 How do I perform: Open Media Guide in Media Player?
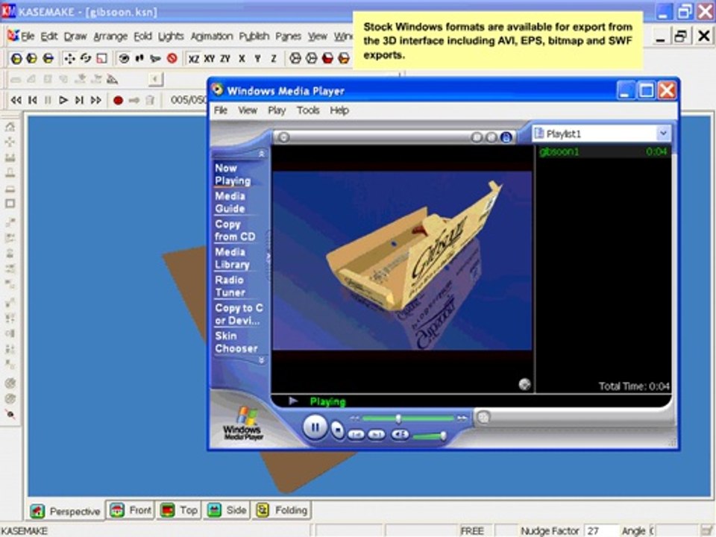tap(230, 202)
